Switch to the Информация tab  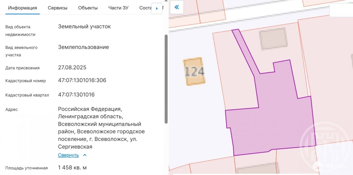(23, 8)
